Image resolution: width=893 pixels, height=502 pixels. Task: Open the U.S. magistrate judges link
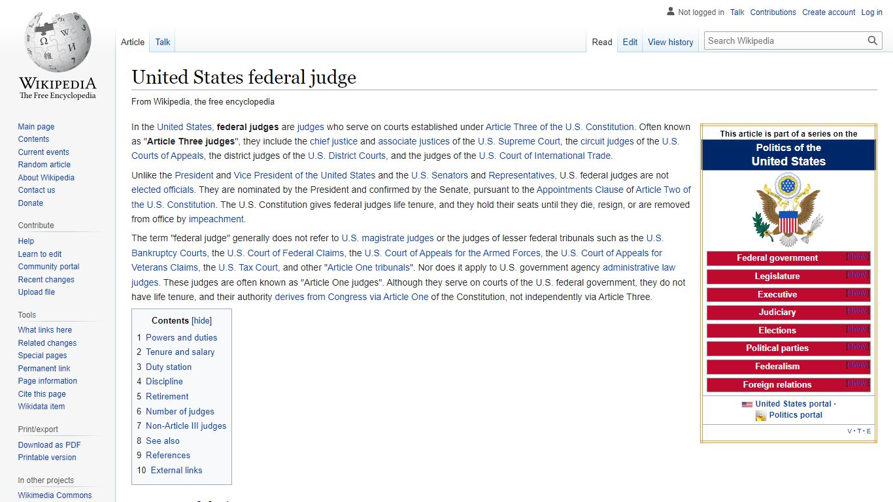388,239
